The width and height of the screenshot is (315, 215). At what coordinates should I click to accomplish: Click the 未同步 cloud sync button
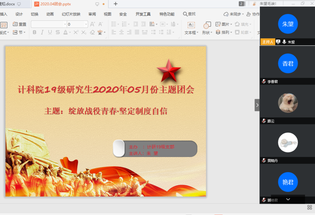[234, 14]
